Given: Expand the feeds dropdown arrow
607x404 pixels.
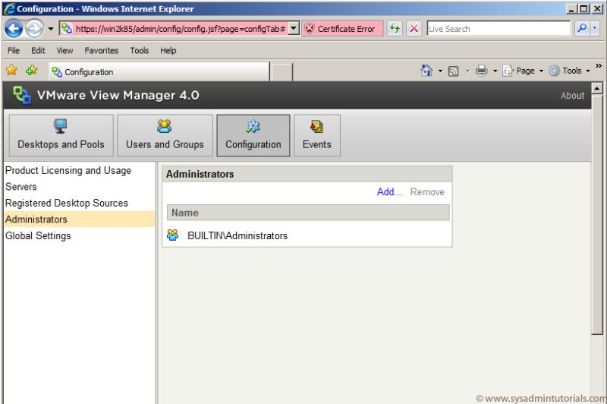Looking at the screenshot, I should coord(467,71).
